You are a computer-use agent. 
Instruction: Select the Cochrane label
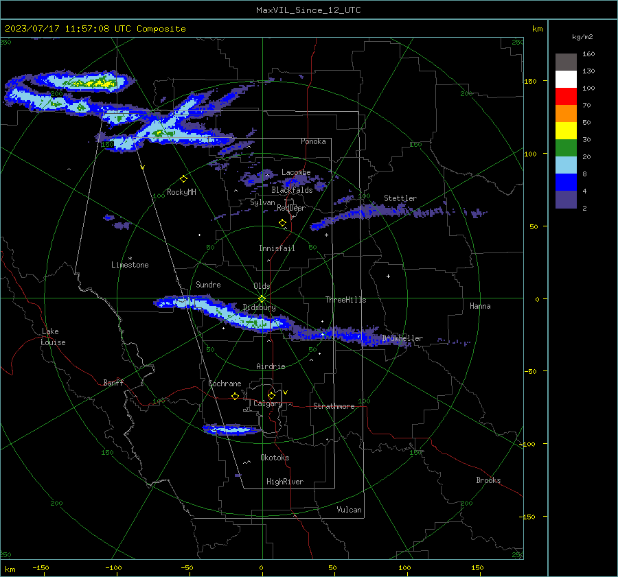(225, 384)
